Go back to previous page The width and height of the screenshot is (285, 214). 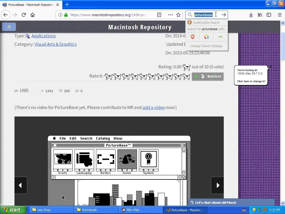[x=6, y=15]
